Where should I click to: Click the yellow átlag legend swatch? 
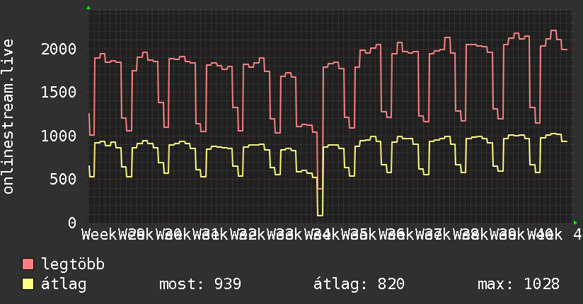[x=28, y=284]
